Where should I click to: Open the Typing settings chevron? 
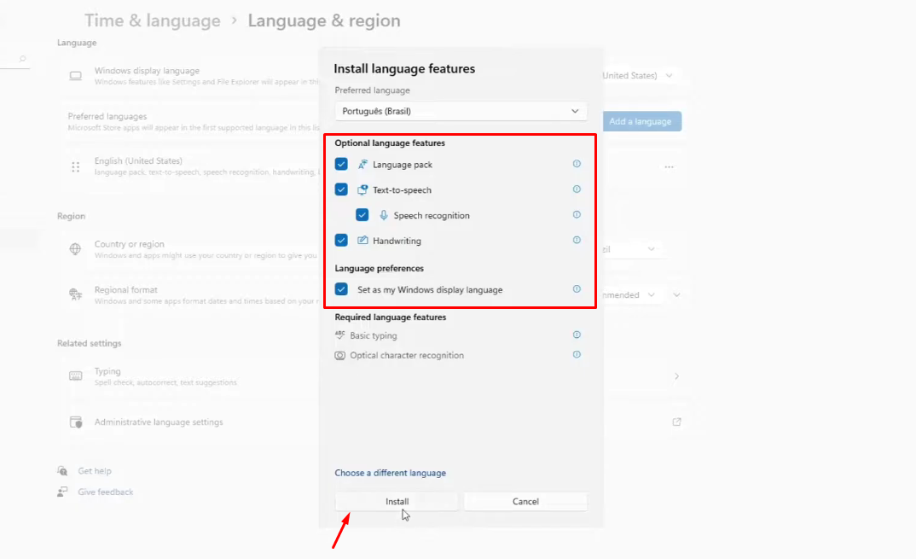(676, 376)
